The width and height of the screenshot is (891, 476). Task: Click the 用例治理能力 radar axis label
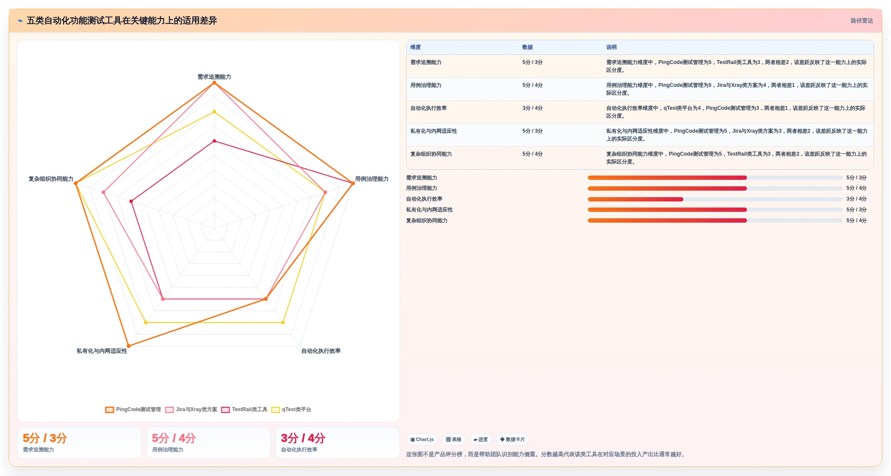tap(372, 179)
